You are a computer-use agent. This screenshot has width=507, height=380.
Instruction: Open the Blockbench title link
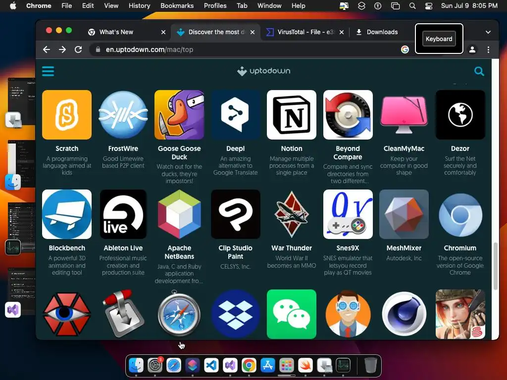[x=67, y=248]
